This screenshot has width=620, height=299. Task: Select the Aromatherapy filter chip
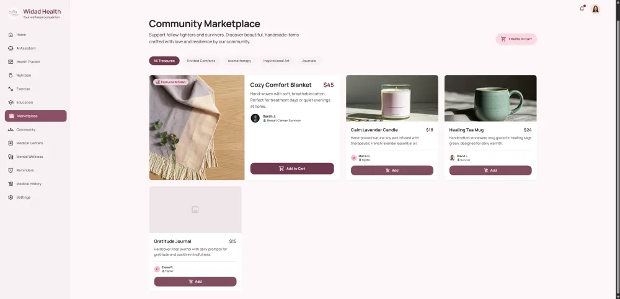[x=239, y=61]
